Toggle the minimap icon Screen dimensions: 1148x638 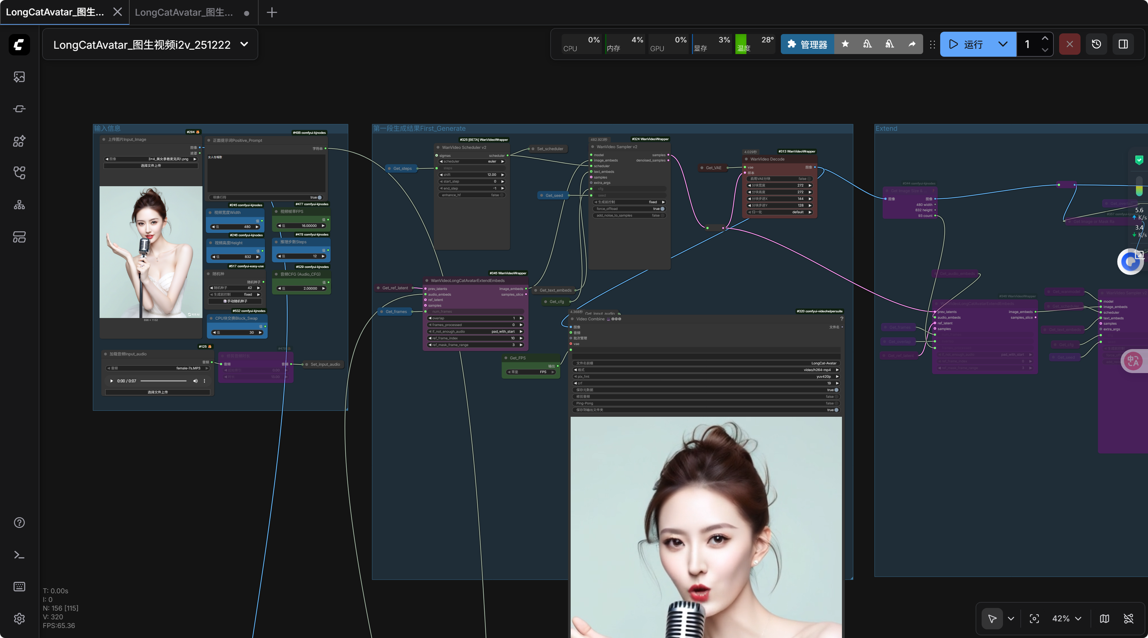(1104, 618)
